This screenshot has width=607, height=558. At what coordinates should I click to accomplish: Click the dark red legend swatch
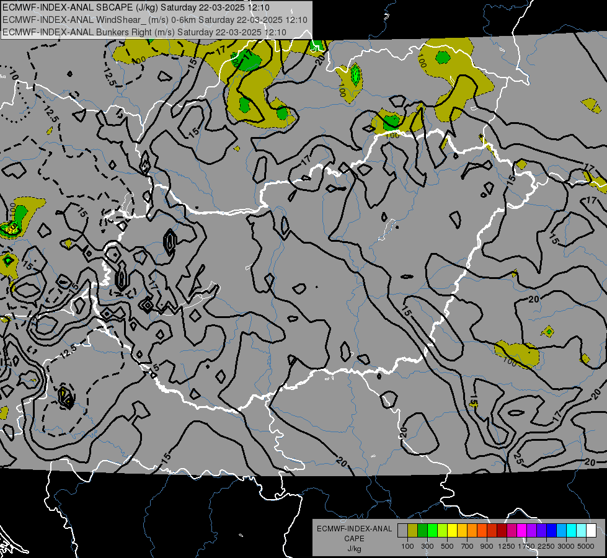pos(502,531)
